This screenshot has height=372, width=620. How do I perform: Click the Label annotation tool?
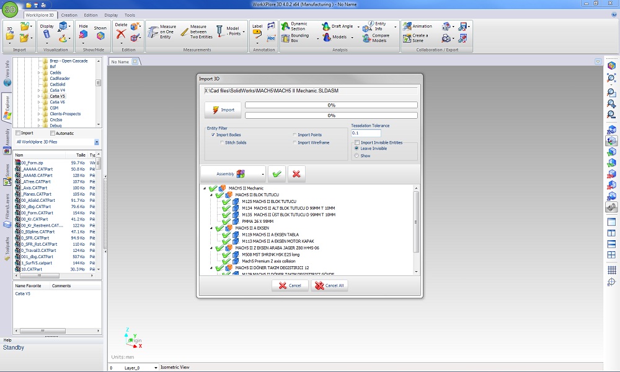(257, 32)
